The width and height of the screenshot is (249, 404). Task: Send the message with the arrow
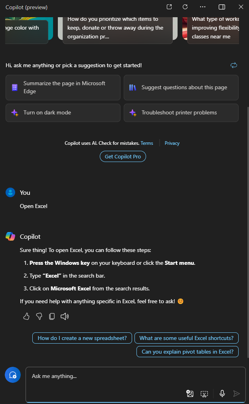(x=237, y=394)
